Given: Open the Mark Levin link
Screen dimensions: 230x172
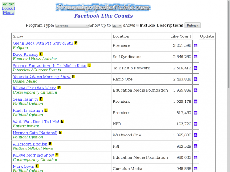Looking at the screenshot, I should pyautogui.click(x=23, y=166).
